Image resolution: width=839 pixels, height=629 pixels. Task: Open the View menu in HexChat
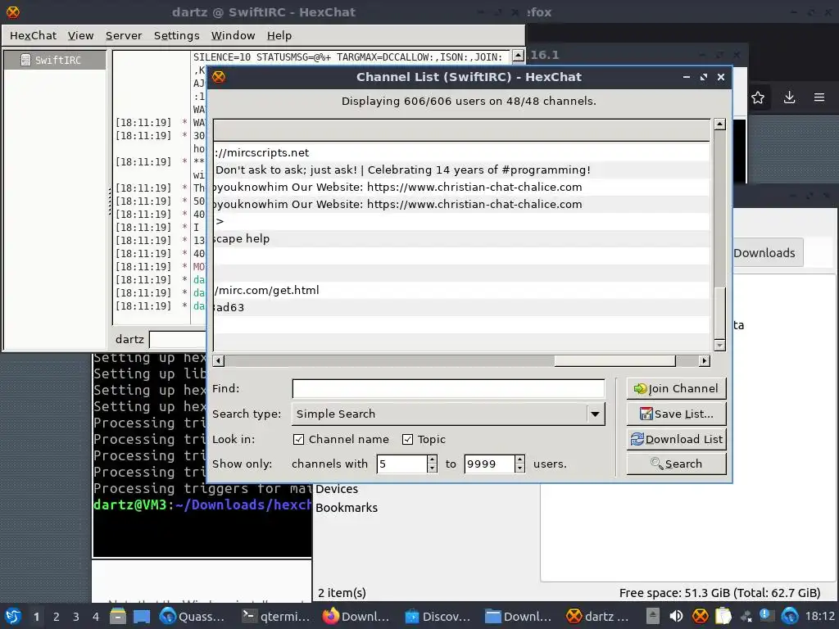point(80,35)
